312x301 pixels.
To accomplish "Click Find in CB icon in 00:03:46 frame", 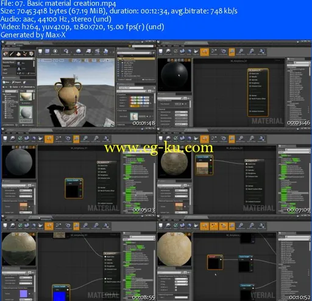I will coord(168,52).
